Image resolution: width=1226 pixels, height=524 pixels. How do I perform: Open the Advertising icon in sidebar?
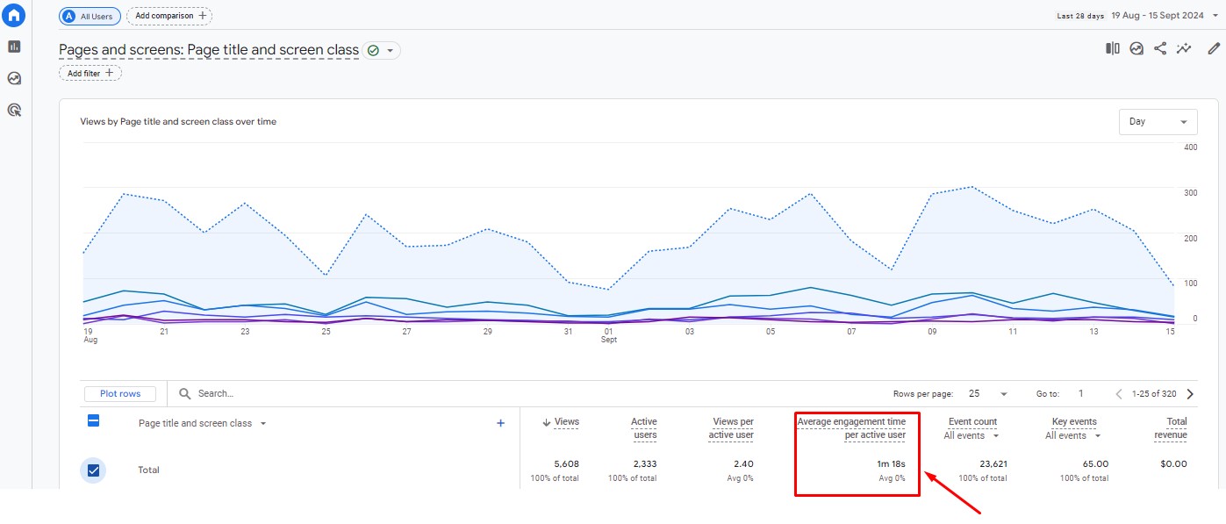14,110
